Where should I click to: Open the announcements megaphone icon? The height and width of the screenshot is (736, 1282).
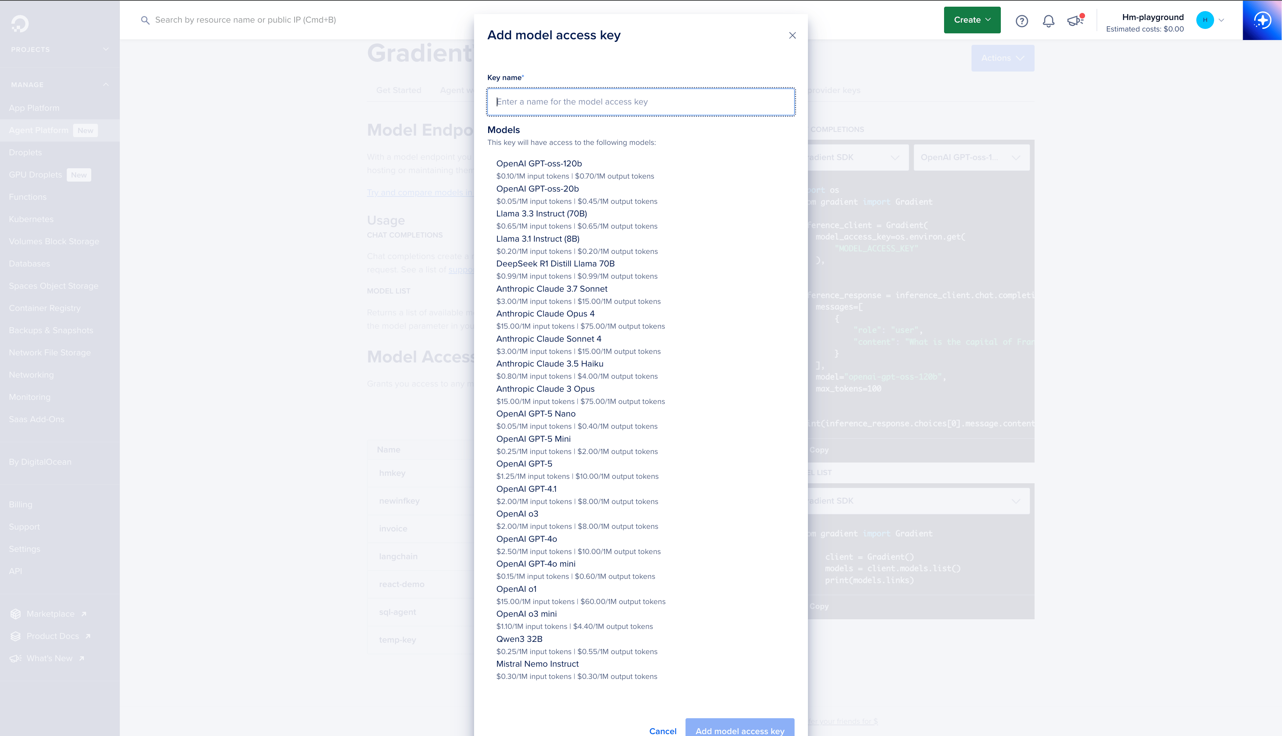click(x=1075, y=20)
